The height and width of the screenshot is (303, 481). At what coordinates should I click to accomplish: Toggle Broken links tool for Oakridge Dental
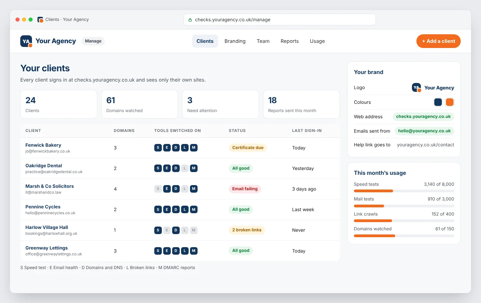[185, 168]
